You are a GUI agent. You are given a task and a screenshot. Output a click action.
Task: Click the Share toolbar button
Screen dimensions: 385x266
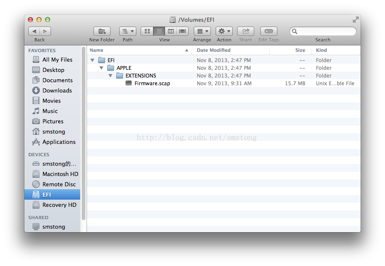pyautogui.click(x=246, y=31)
